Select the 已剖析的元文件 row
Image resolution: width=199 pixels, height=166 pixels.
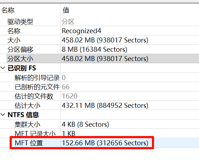pyautogui.click(x=99, y=87)
